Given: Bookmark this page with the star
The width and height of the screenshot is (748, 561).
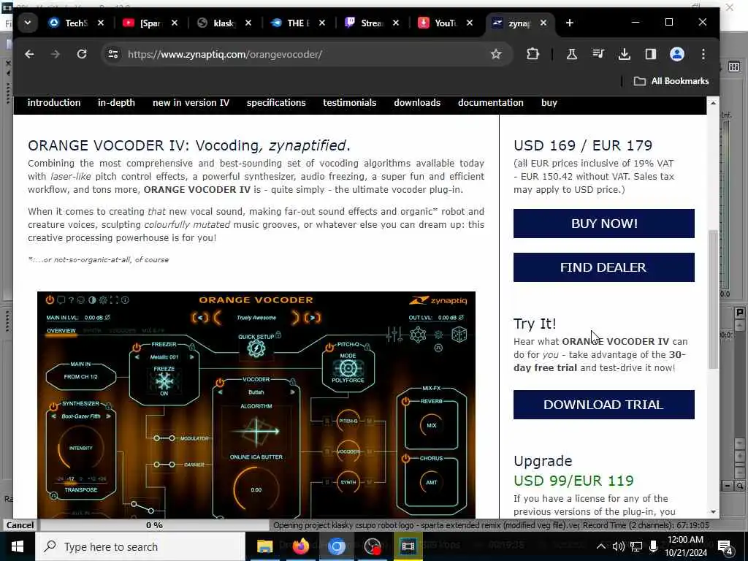Looking at the screenshot, I should coord(496,54).
